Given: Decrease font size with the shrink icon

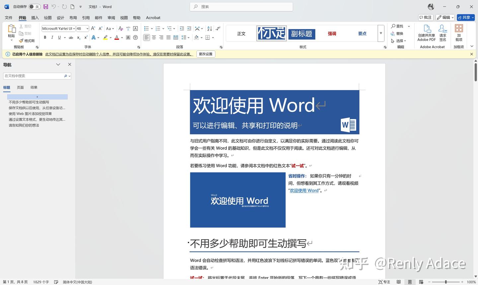Looking at the screenshot, I should point(100,28).
